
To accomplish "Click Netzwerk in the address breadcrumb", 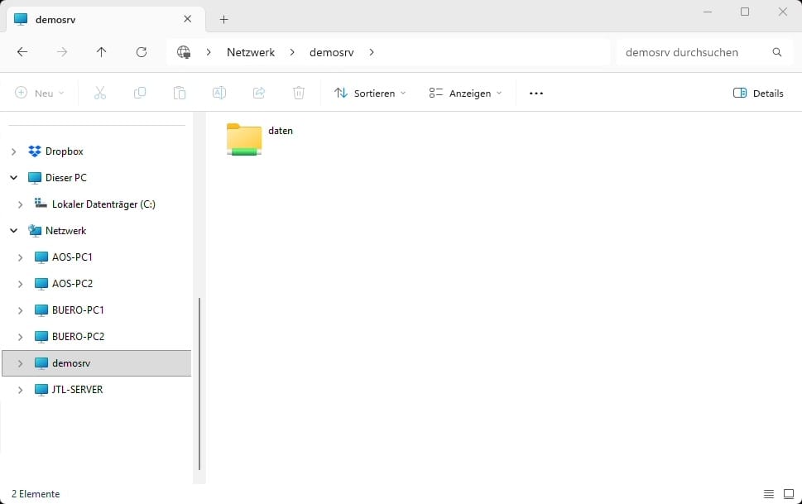I will point(251,52).
